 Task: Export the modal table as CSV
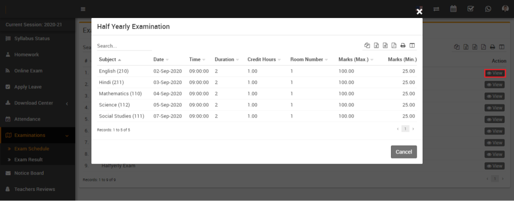[385, 46]
